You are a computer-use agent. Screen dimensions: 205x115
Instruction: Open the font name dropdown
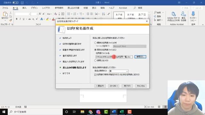[x=30, y=14]
